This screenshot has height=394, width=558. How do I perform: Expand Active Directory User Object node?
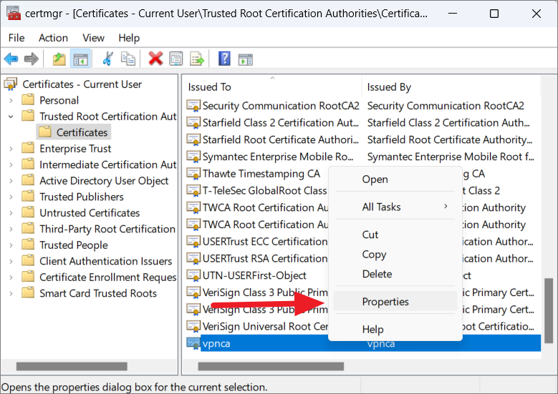pos(11,181)
